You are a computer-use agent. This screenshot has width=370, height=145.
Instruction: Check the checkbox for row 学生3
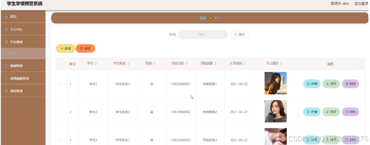point(61,140)
